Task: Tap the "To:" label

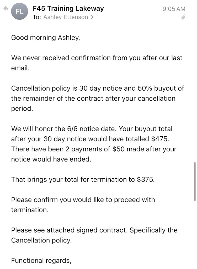Action: [x=37, y=17]
